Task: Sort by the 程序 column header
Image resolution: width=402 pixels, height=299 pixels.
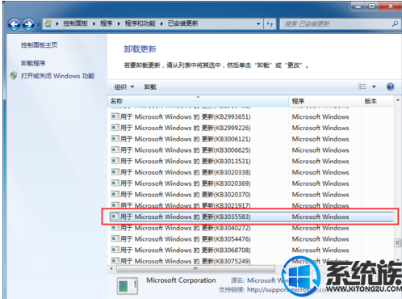Action: click(325, 101)
